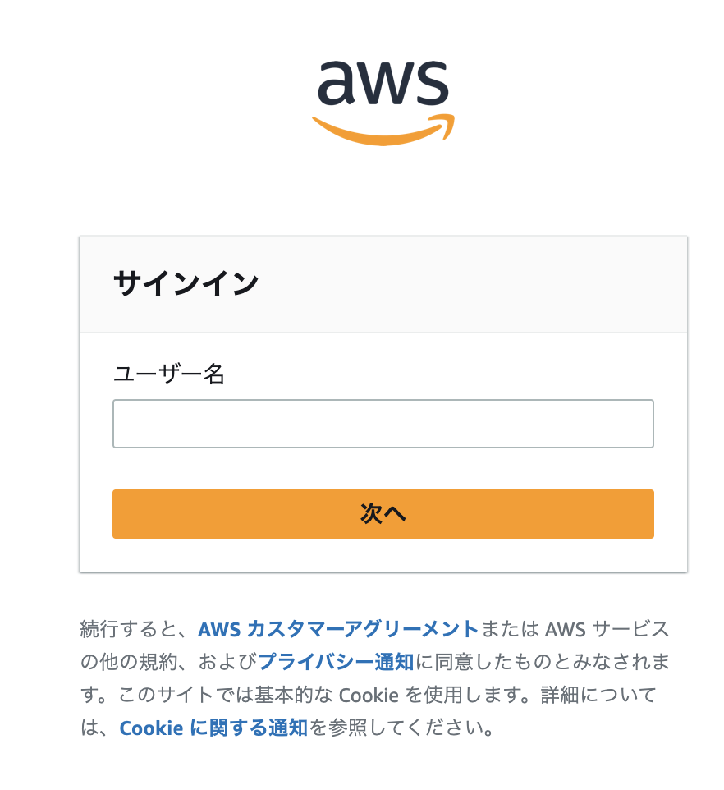The width and height of the screenshot is (724, 790).
Task: Click the orange smile arrow under aws
Action: tap(383, 131)
